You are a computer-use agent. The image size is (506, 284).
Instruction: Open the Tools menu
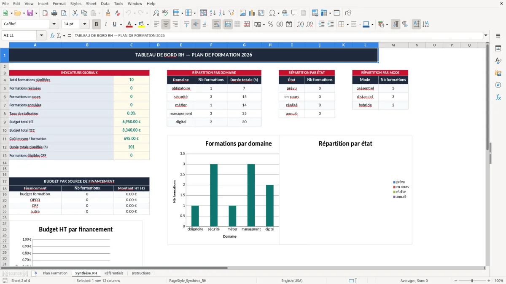point(118,3)
